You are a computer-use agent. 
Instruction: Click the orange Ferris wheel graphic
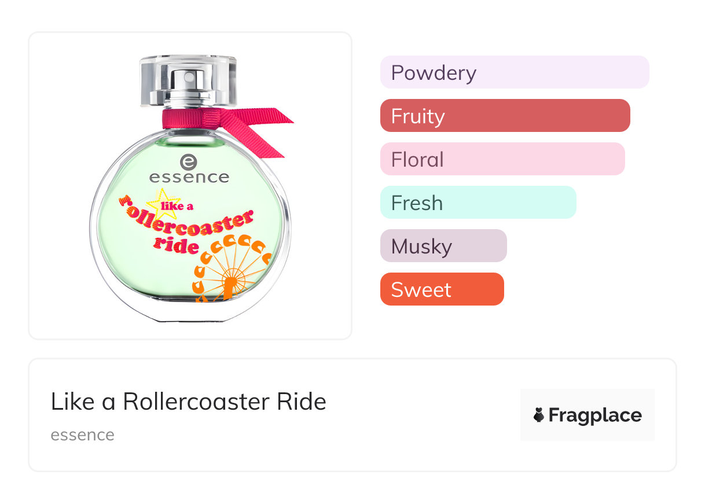pyautogui.click(x=232, y=272)
